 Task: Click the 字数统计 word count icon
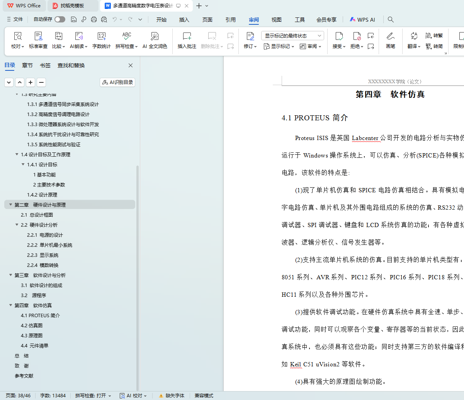tap(102, 37)
